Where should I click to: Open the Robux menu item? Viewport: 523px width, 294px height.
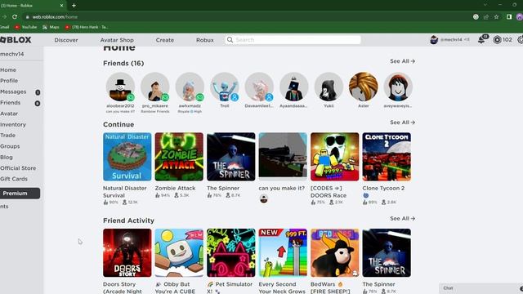pyautogui.click(x=205, y=40)
